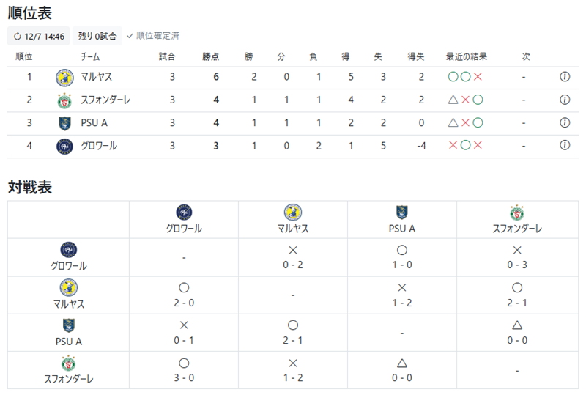
Task: Click refresh time 12/7 14:46 button
Action: [x=39, y=37]
